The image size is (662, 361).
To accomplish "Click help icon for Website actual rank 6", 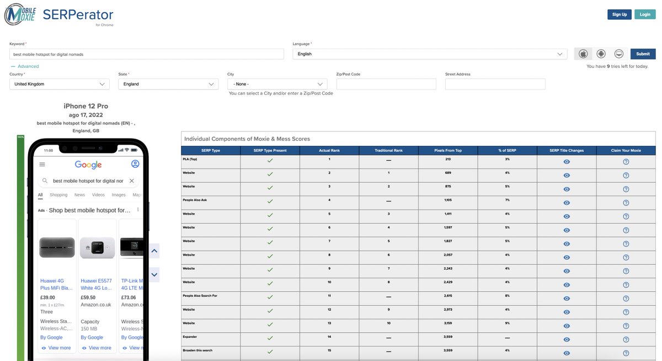I will pos(626,230).
